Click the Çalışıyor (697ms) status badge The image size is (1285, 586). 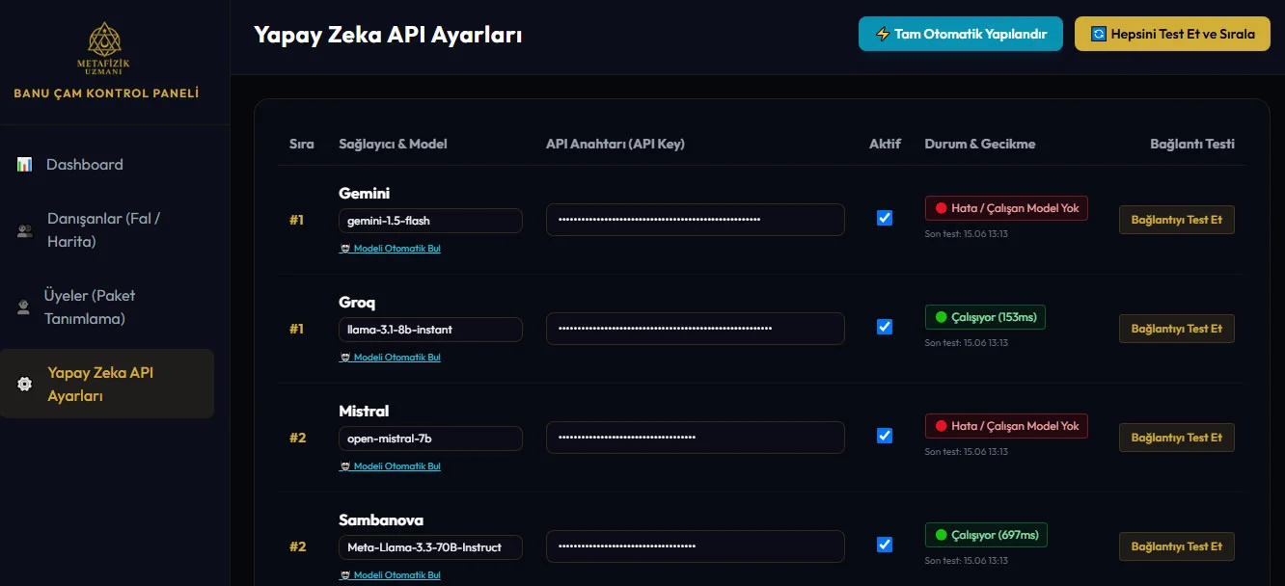pos(986,535)
